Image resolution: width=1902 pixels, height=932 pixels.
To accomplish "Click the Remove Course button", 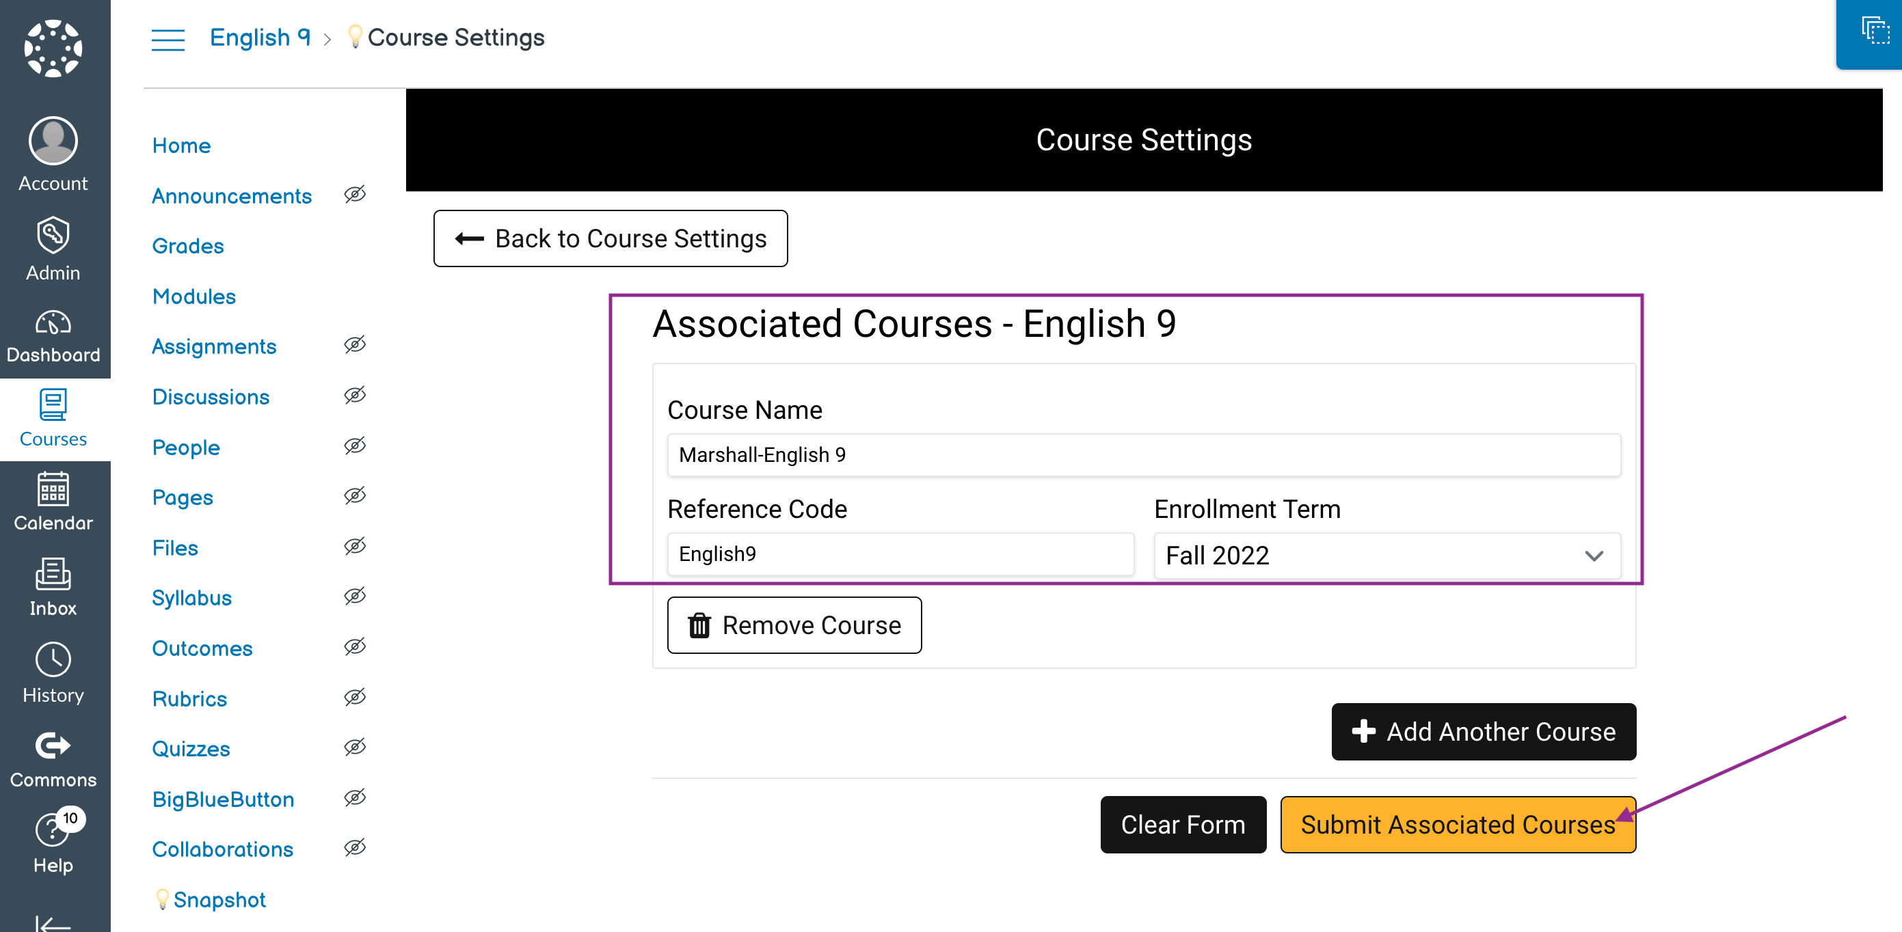I will [794, 626].
